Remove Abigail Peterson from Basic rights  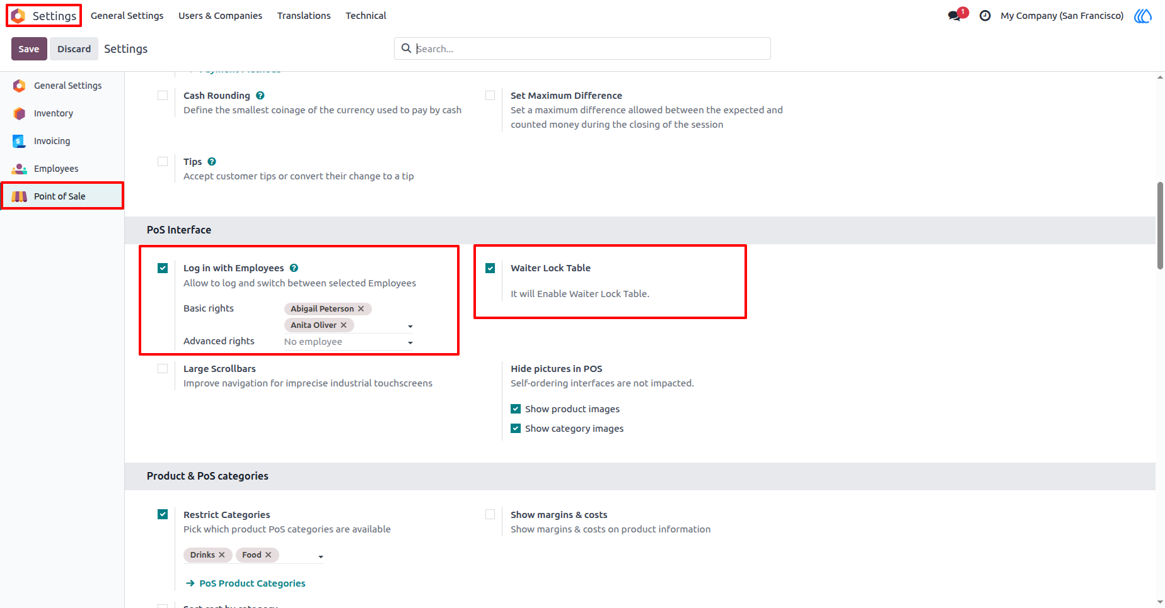click(x=361, y=309)
